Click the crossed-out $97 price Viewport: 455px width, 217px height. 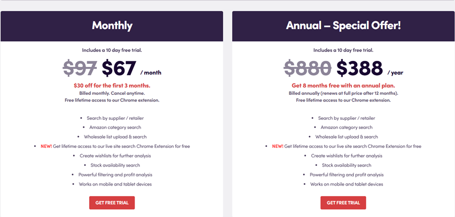[x=80, y=68]
